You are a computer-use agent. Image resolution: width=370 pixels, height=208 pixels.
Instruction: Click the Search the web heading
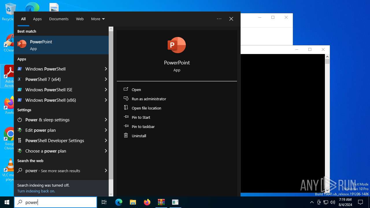[30, 161]
